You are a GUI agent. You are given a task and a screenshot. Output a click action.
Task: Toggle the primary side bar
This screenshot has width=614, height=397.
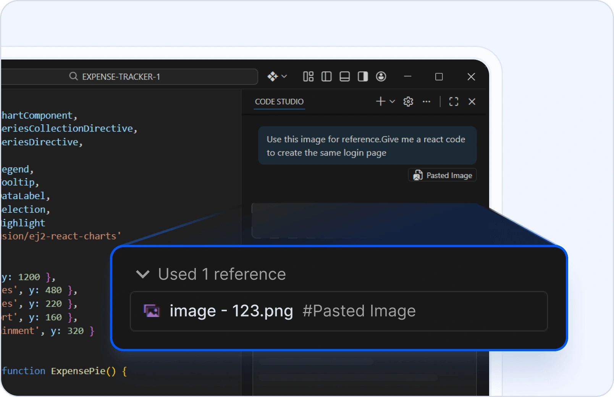326,77
